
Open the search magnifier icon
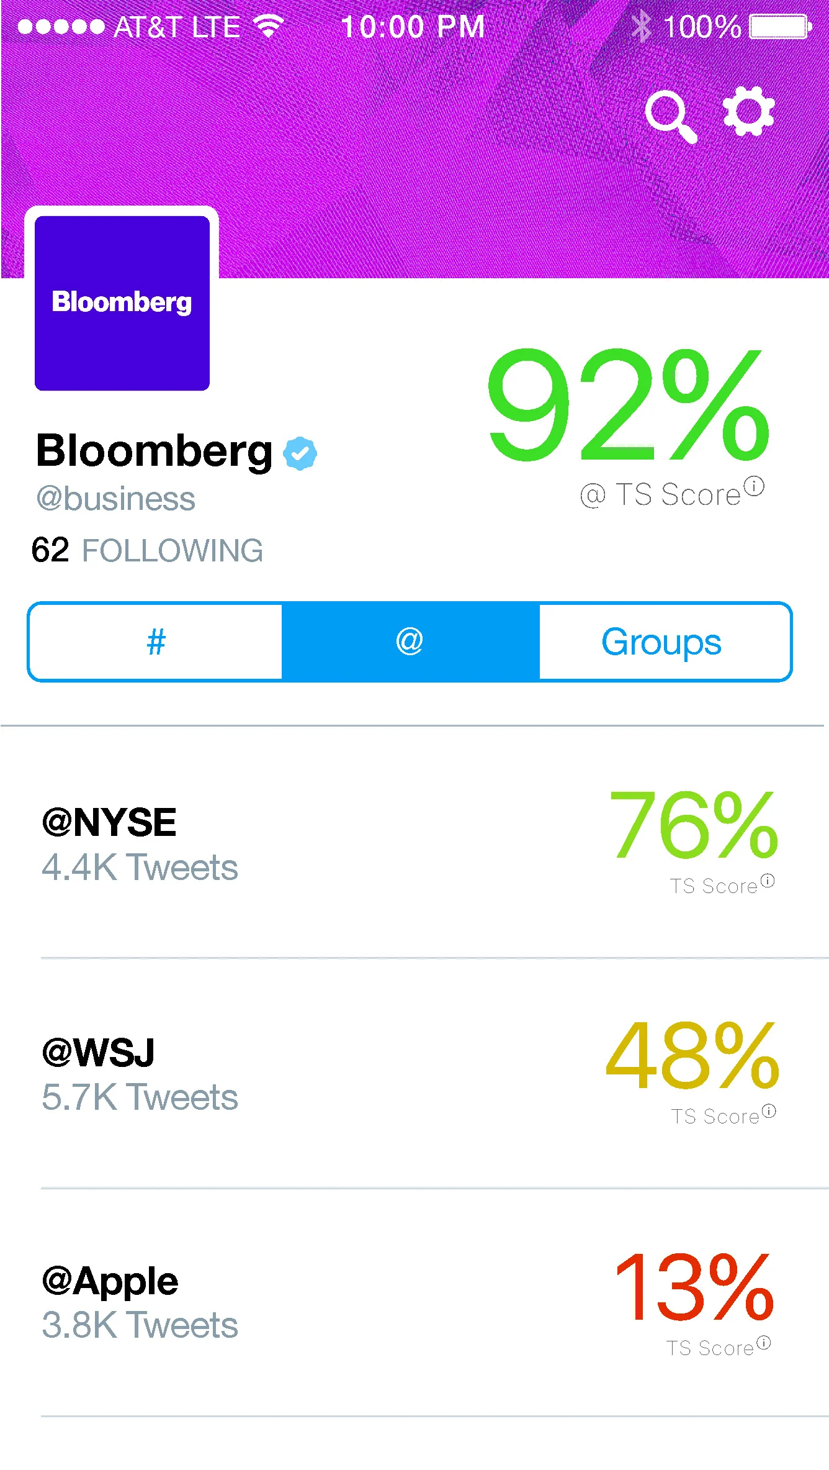[x=671, y=117]
